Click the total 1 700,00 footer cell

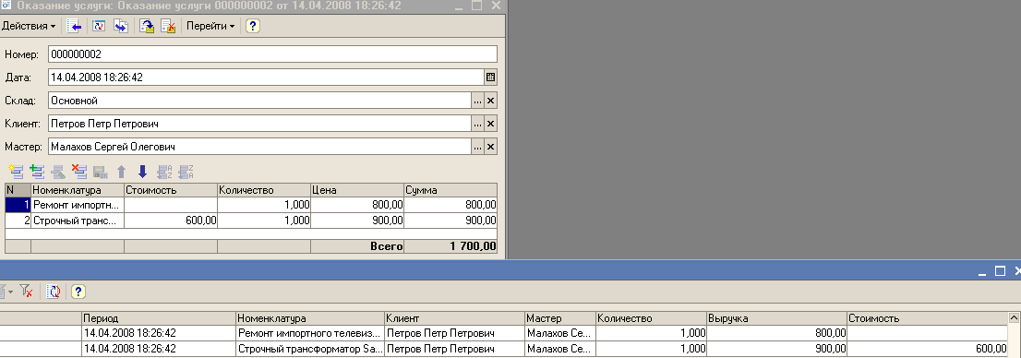(x=450, y=246)
